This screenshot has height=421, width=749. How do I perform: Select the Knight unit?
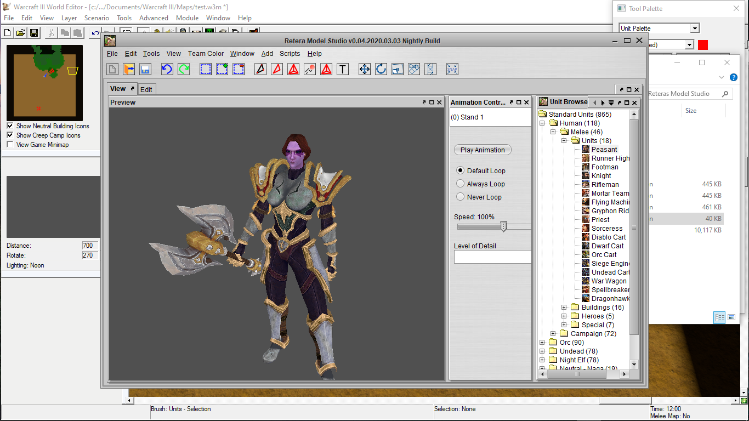pyautogui.click(x=601, y=175)
